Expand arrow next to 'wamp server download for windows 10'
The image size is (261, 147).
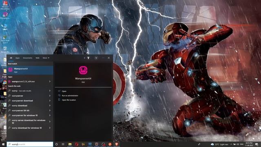(50, 122)
